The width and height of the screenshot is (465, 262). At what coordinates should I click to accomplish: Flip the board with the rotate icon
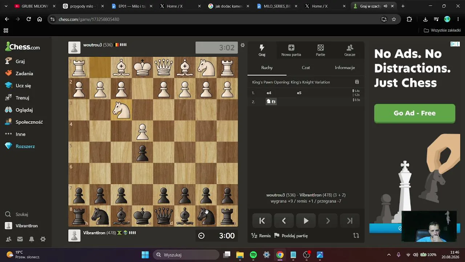[x=356, y=236]
